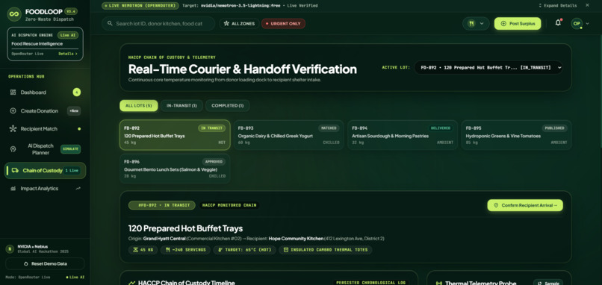
Task: Toggle the Urgent Only filter
Action: point(283,23)
